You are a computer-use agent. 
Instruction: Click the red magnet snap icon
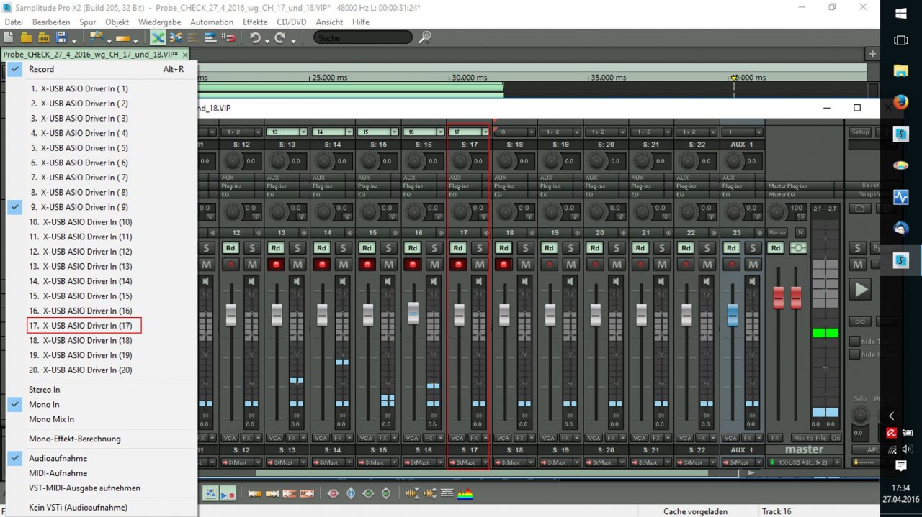coord(229,37)
